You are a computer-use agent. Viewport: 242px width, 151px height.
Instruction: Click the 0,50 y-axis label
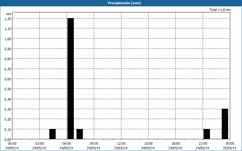8,89
